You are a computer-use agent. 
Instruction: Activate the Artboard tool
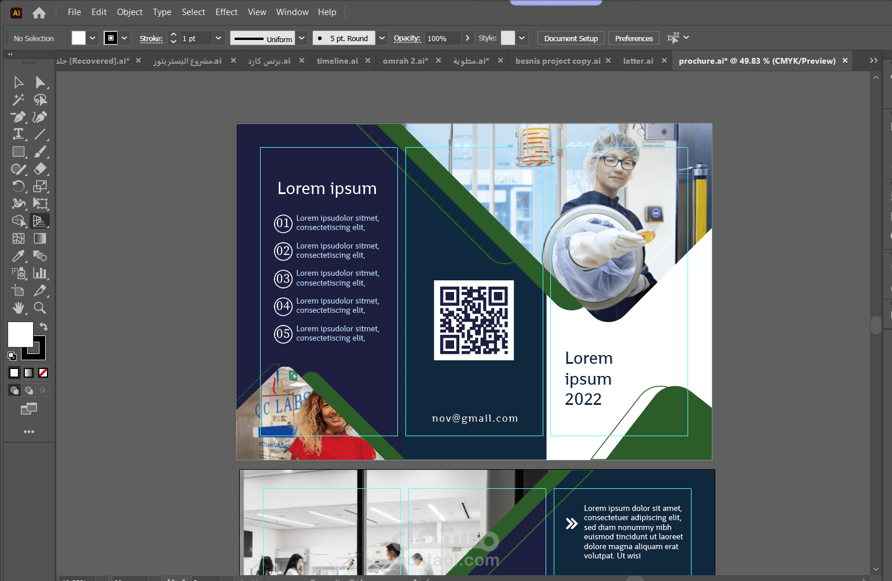coord(19,291)
